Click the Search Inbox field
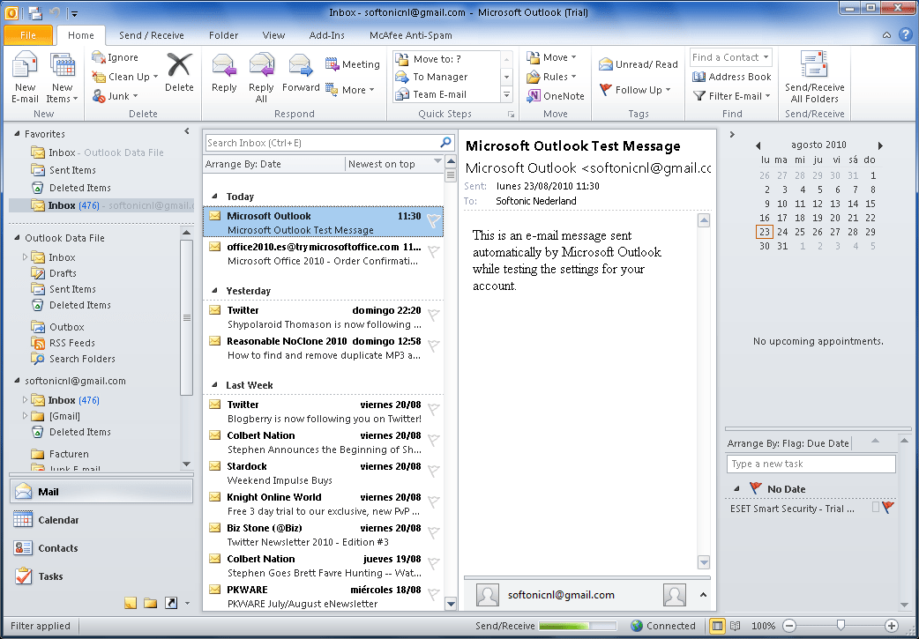 (x=321, y=142)
